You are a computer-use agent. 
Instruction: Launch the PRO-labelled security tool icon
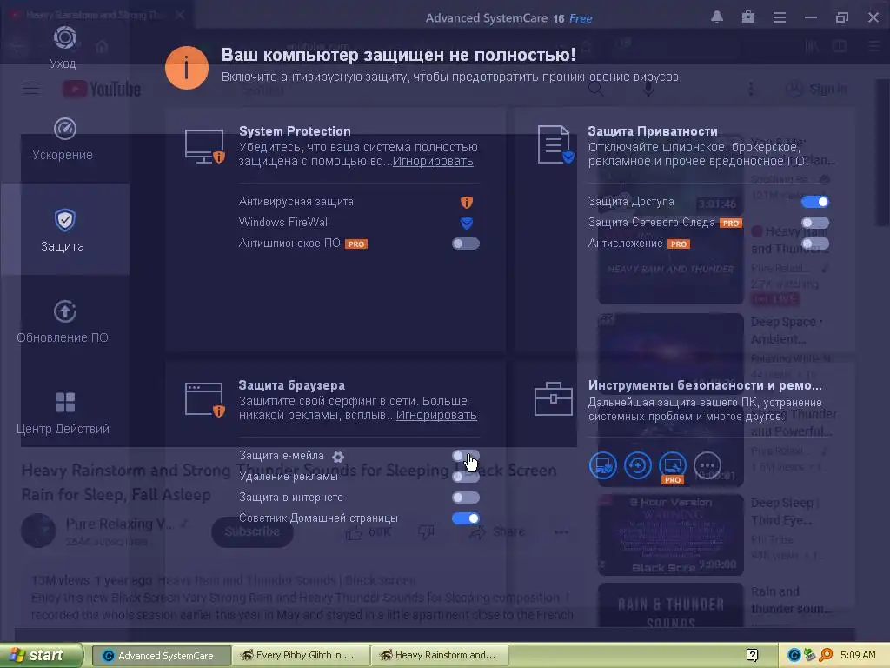(x=673, y=467)
